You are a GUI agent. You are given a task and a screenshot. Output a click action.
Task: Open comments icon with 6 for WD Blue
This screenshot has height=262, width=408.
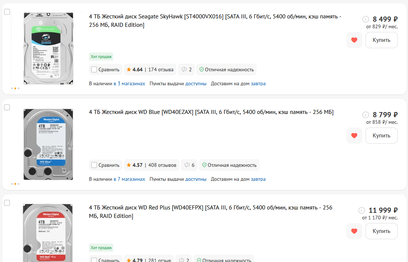click(x=189, y=165)
